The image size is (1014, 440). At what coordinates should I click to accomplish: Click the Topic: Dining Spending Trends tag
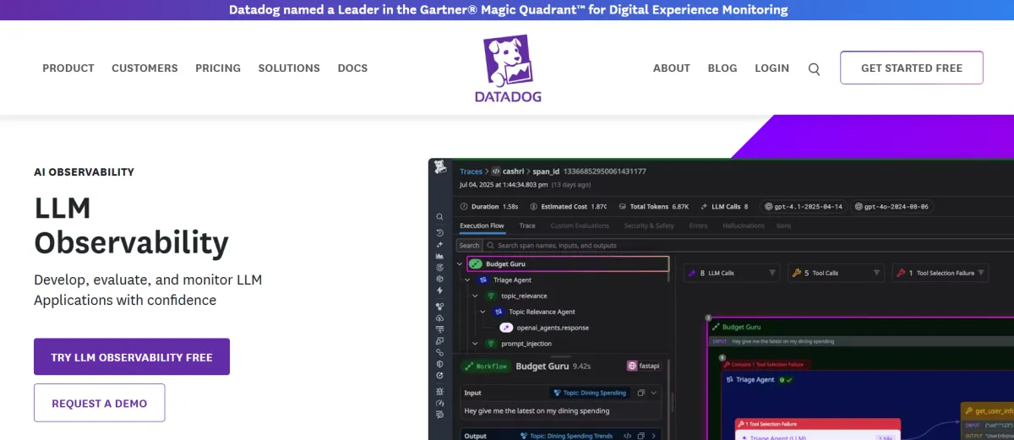(568, 436)
